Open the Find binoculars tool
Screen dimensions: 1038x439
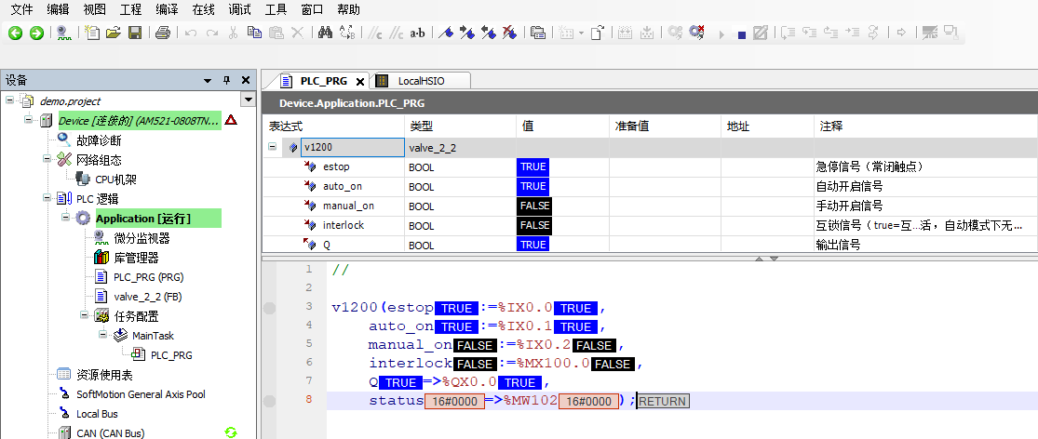click(x=325, y=33)
